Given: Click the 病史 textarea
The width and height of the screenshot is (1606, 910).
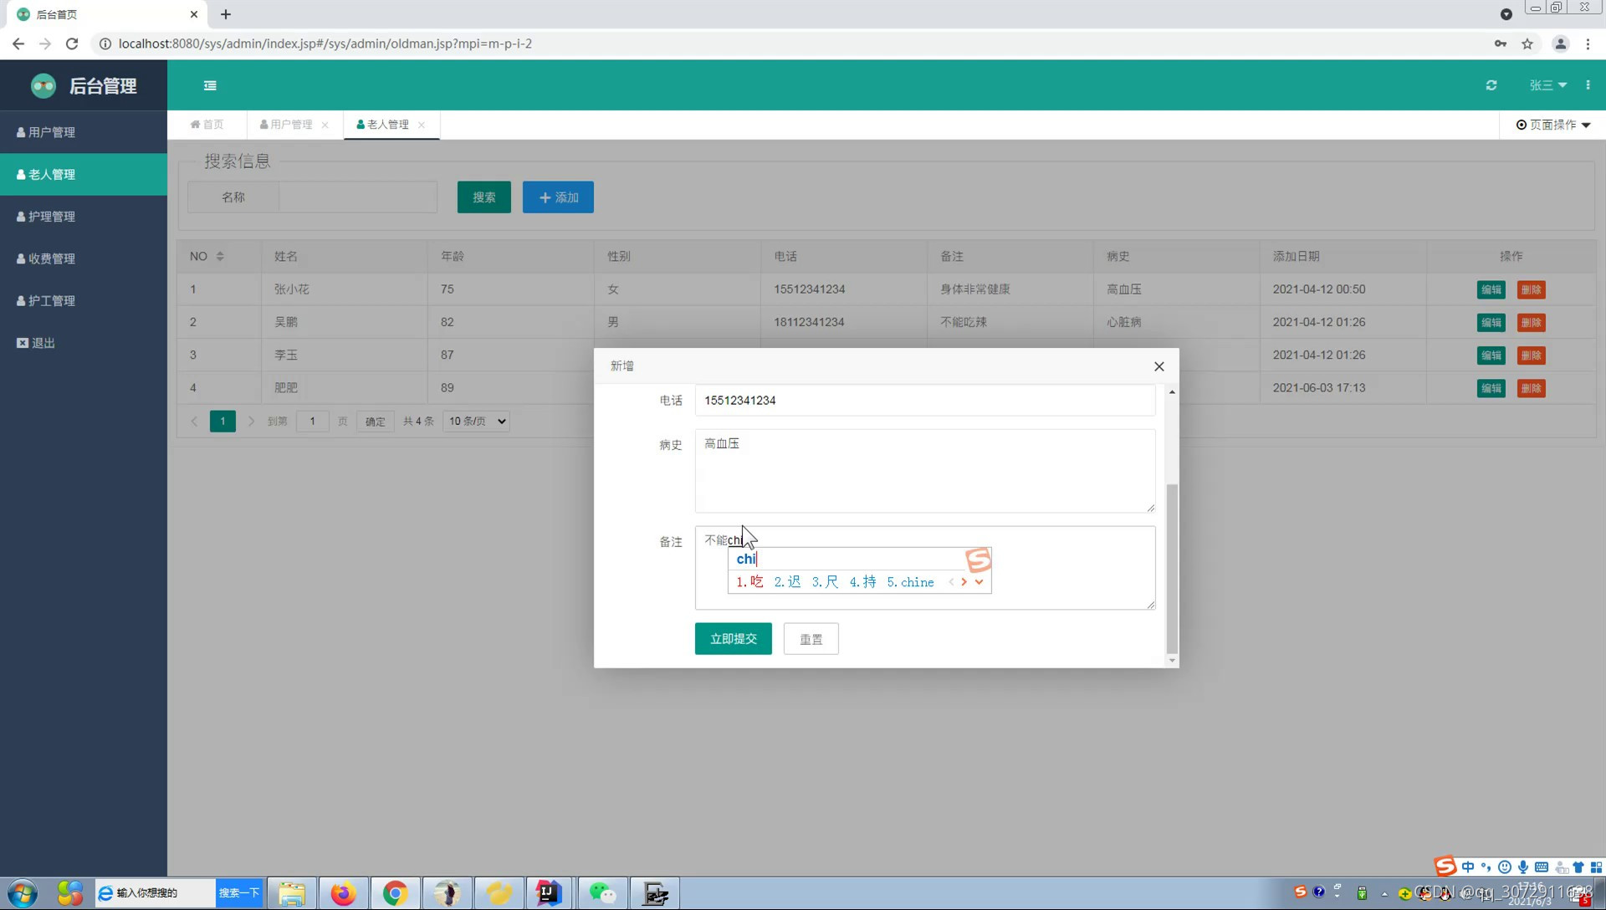Looking at the screenshot, I should pyautogui.click(x=925, y=471).
